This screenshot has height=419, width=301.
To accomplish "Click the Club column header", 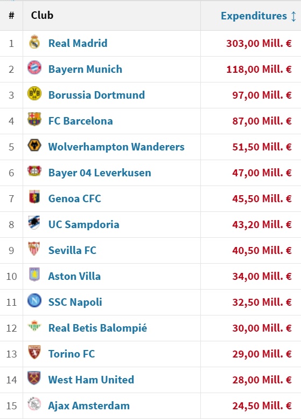I will tap(42, 15).
